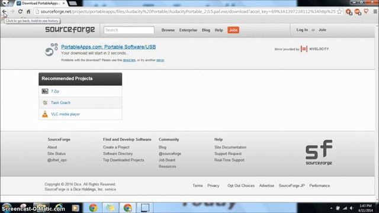Viewport: 379px width, 213px height.
Task: Click the Task Coach project icon
Action: pos(45,102)
